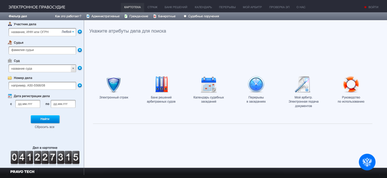Click the Перерывы в заседаниях clock icon
The width and height of the screenshot is (387, 178).
[256, 85]
